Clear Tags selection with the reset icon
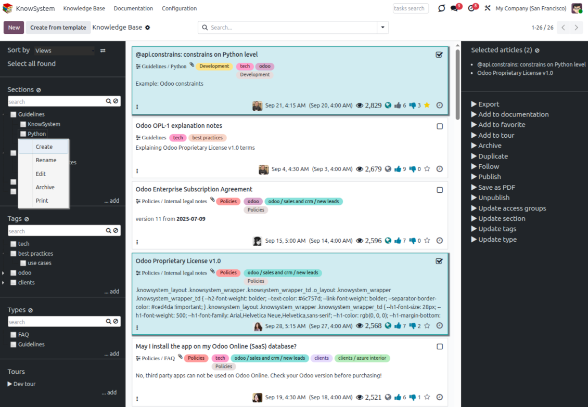The width and height of the screenshot is (588, 407). pos(27,219)
